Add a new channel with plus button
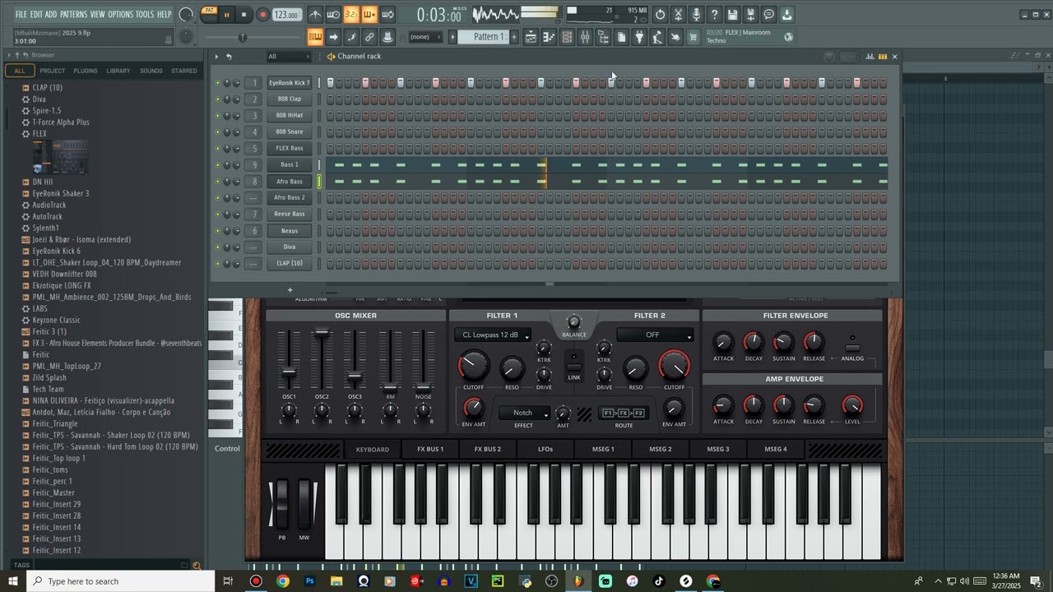Screen dimensions: 1053x592 point(290,289)
